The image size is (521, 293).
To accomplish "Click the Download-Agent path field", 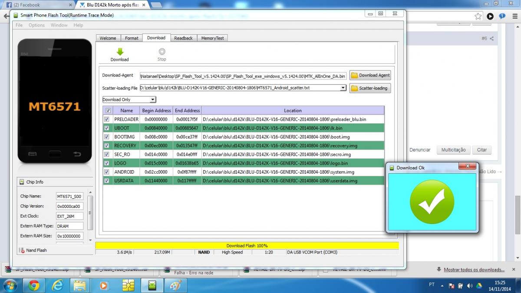I will pyautogui.click(x=243, y=76).
